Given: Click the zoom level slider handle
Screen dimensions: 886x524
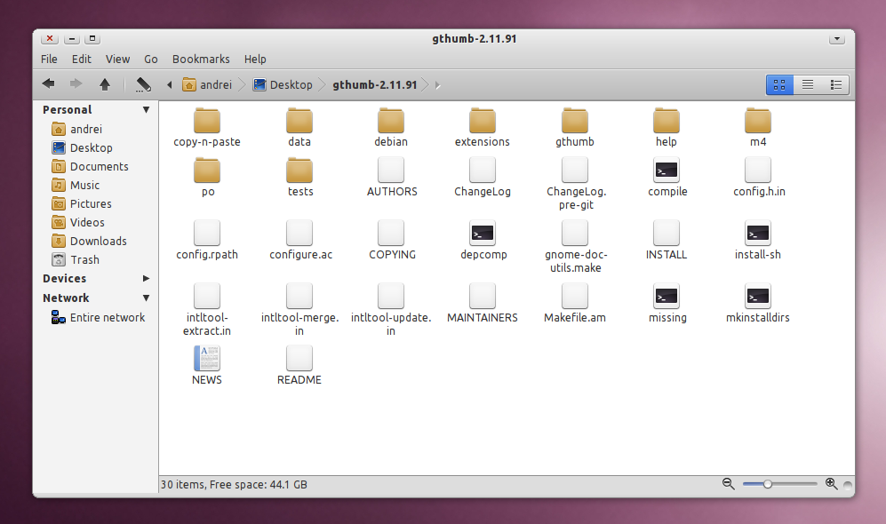Looking at the screenshot, I should click(x=767, y=484).
